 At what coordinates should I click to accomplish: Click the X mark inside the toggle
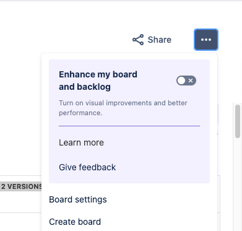(191, 81)
